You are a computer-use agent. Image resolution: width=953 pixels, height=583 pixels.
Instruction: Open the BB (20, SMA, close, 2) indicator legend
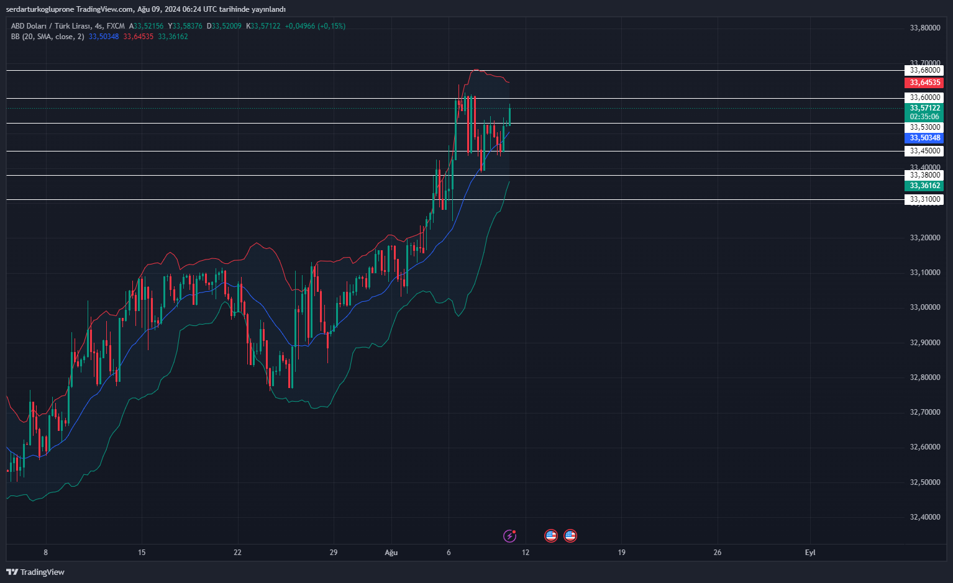coord(47,37)
